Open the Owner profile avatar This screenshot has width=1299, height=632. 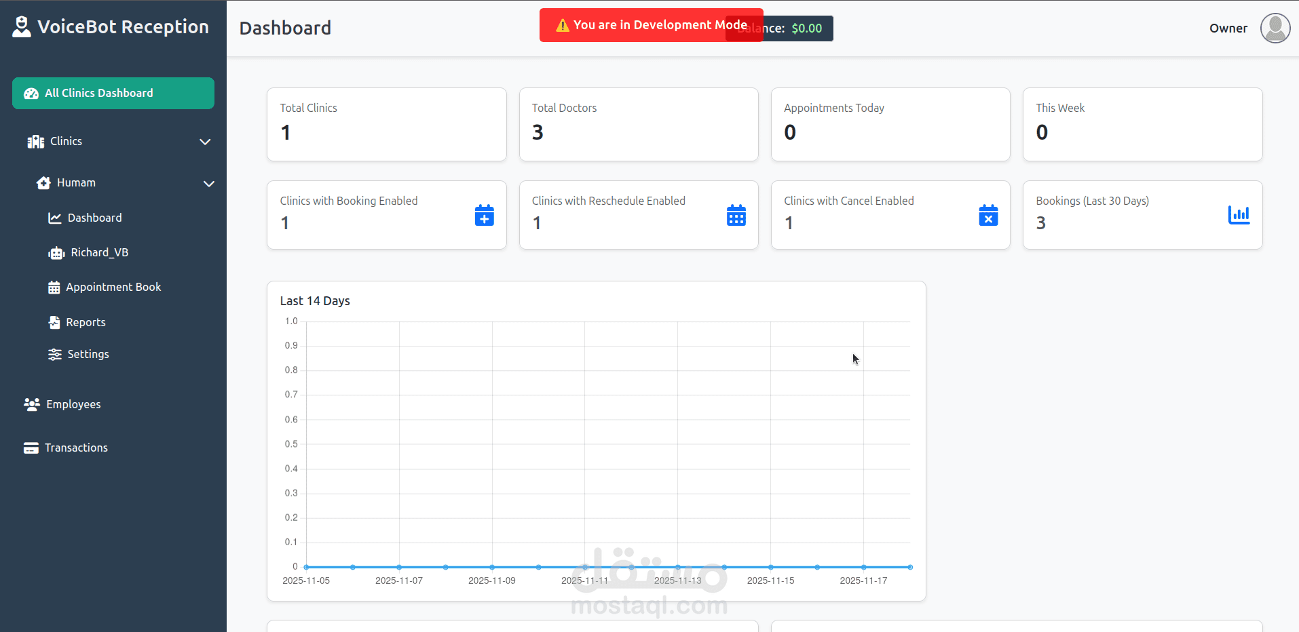click(1275, 28)
